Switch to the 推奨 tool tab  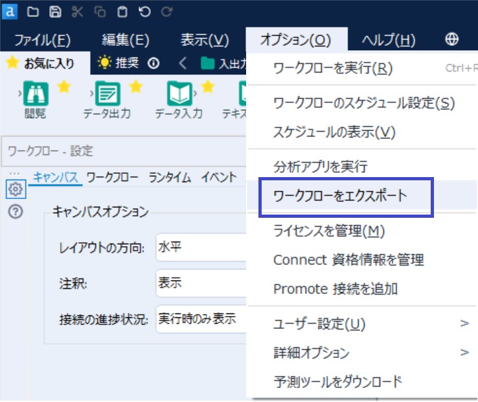pyautogui.click(x=119, y=63)
